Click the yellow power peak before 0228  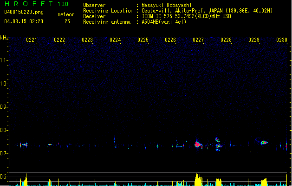[x=219, y=182]
